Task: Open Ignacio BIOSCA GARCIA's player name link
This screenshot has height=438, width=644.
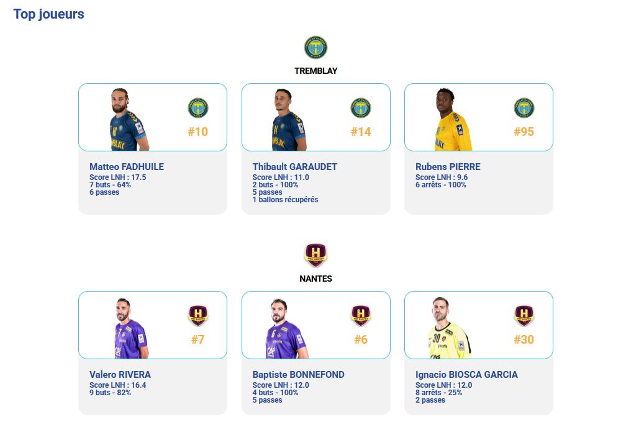Action: point(466,375)
